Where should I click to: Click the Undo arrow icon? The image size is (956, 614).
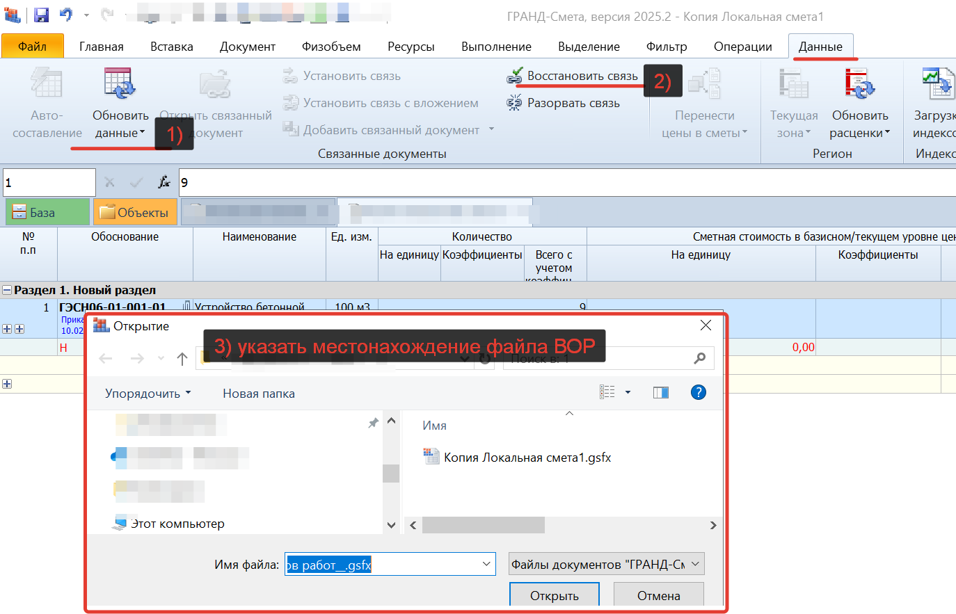tap(66, 15)
